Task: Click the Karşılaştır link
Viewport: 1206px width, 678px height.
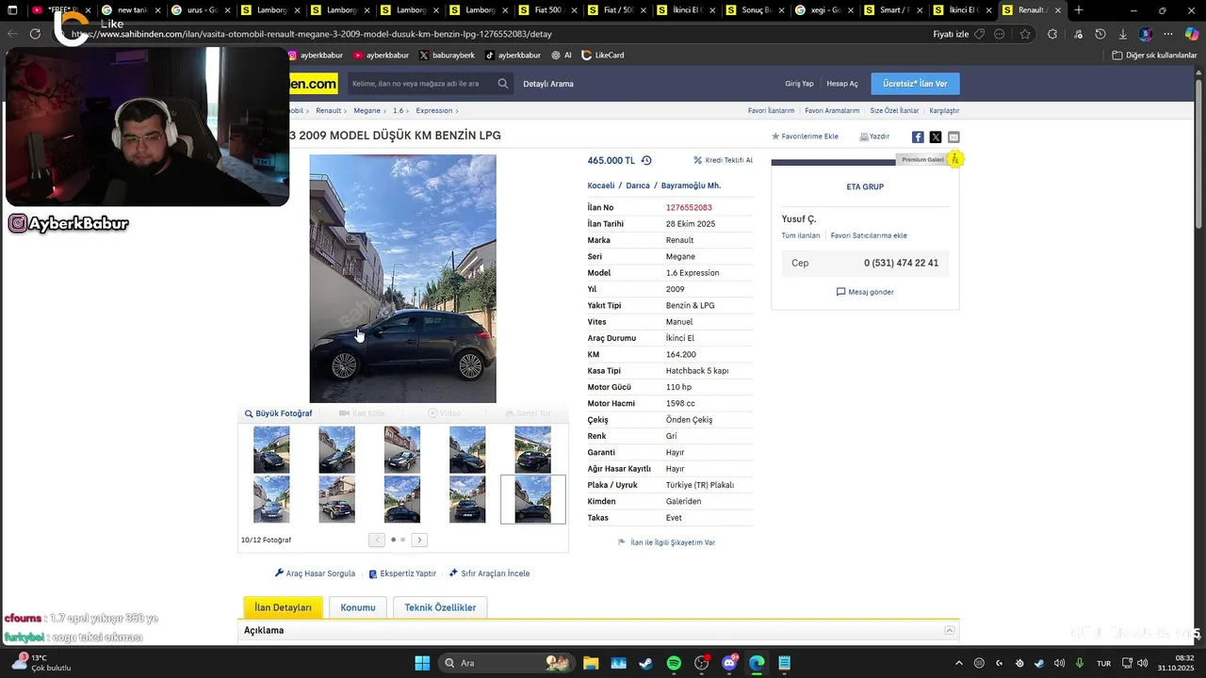Action: click(944, 110)
